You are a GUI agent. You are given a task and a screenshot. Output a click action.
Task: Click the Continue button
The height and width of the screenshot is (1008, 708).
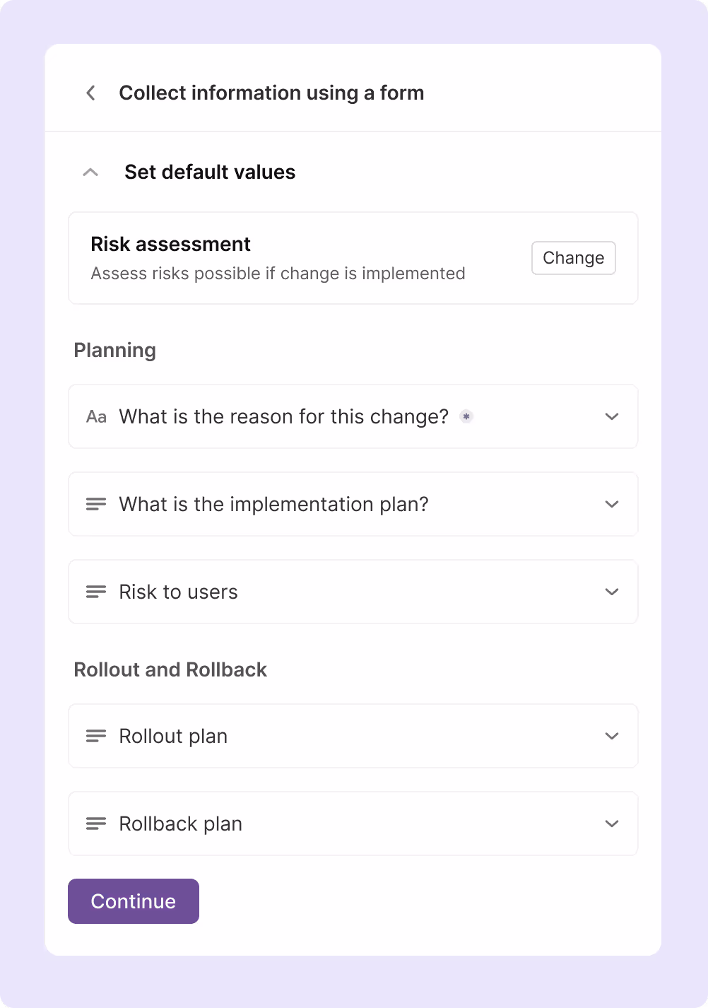tap(133, 901)
